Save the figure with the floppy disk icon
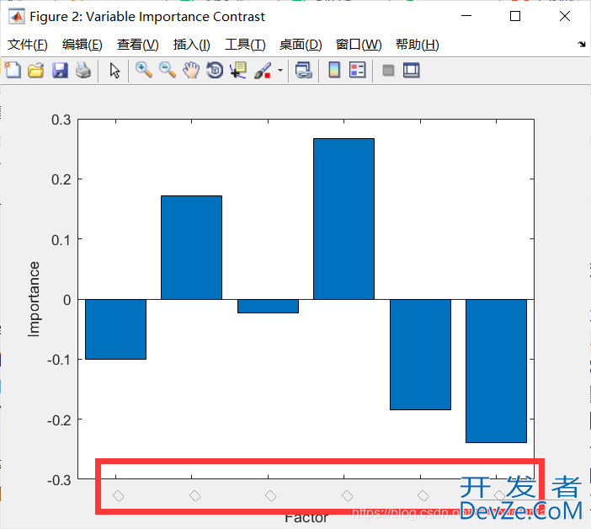This screenshot has height=529, width=591. 60,71
